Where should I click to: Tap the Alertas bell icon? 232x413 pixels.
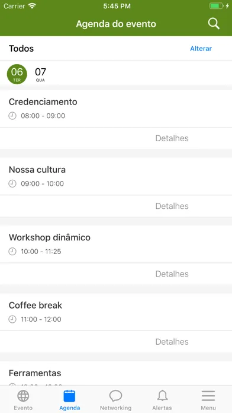click(x=162, y=396)
